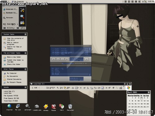Click the April 2003 calendar header button
Image resolution: width=155 pixels, height=116 pixels.
pos(149,92)
